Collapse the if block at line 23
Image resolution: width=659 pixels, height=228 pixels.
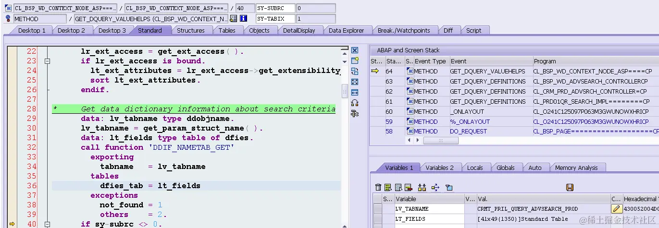coord(47,61)
